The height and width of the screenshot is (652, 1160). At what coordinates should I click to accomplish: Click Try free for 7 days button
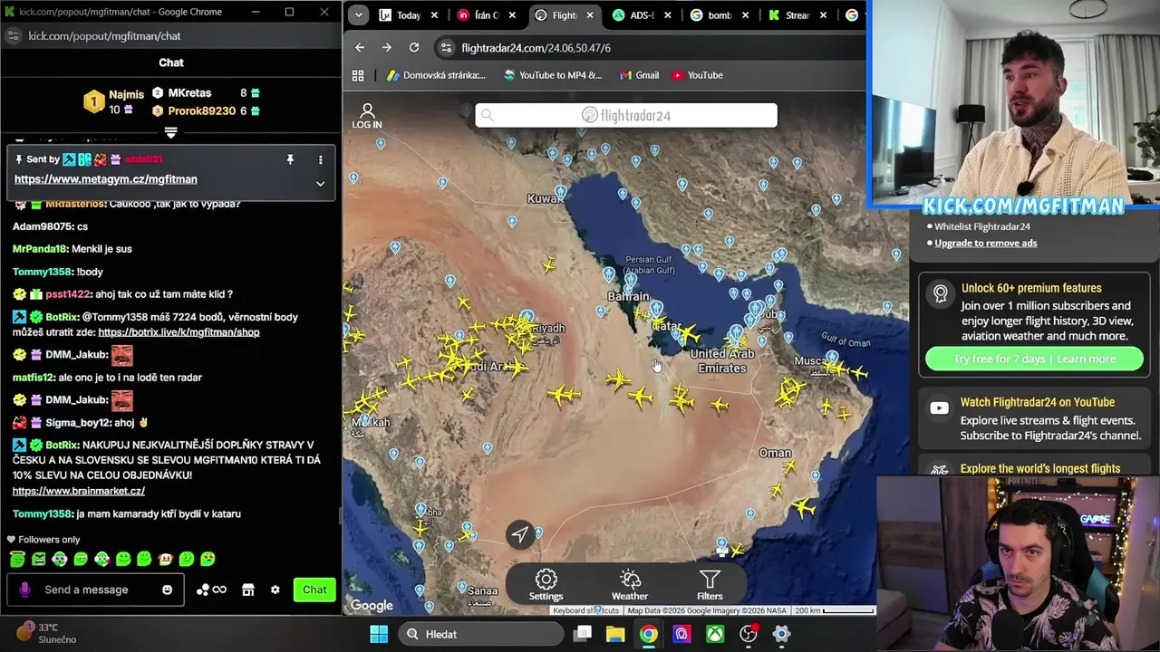(x=1034, y=359)
